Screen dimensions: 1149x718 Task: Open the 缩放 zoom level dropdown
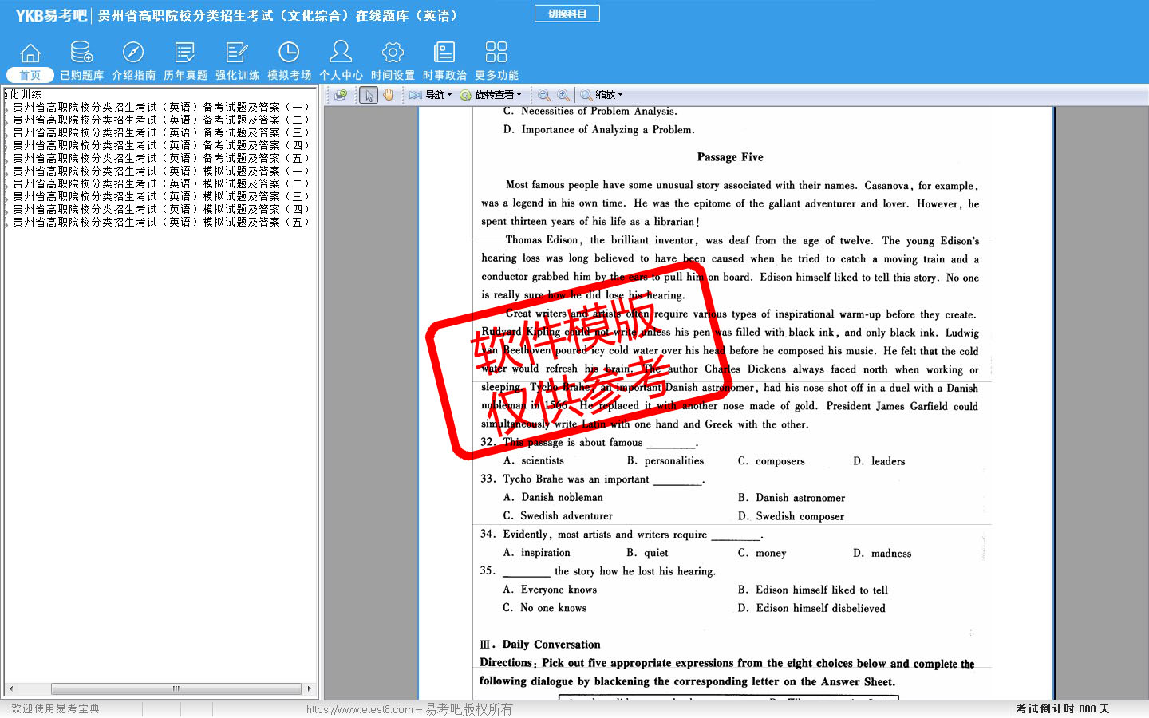pos(602,95)
